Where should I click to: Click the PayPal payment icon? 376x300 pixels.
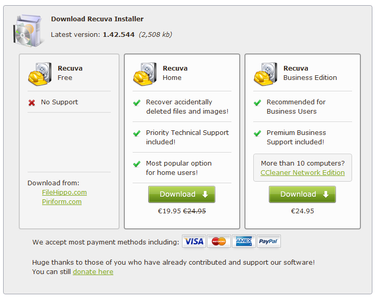(268, 241)
